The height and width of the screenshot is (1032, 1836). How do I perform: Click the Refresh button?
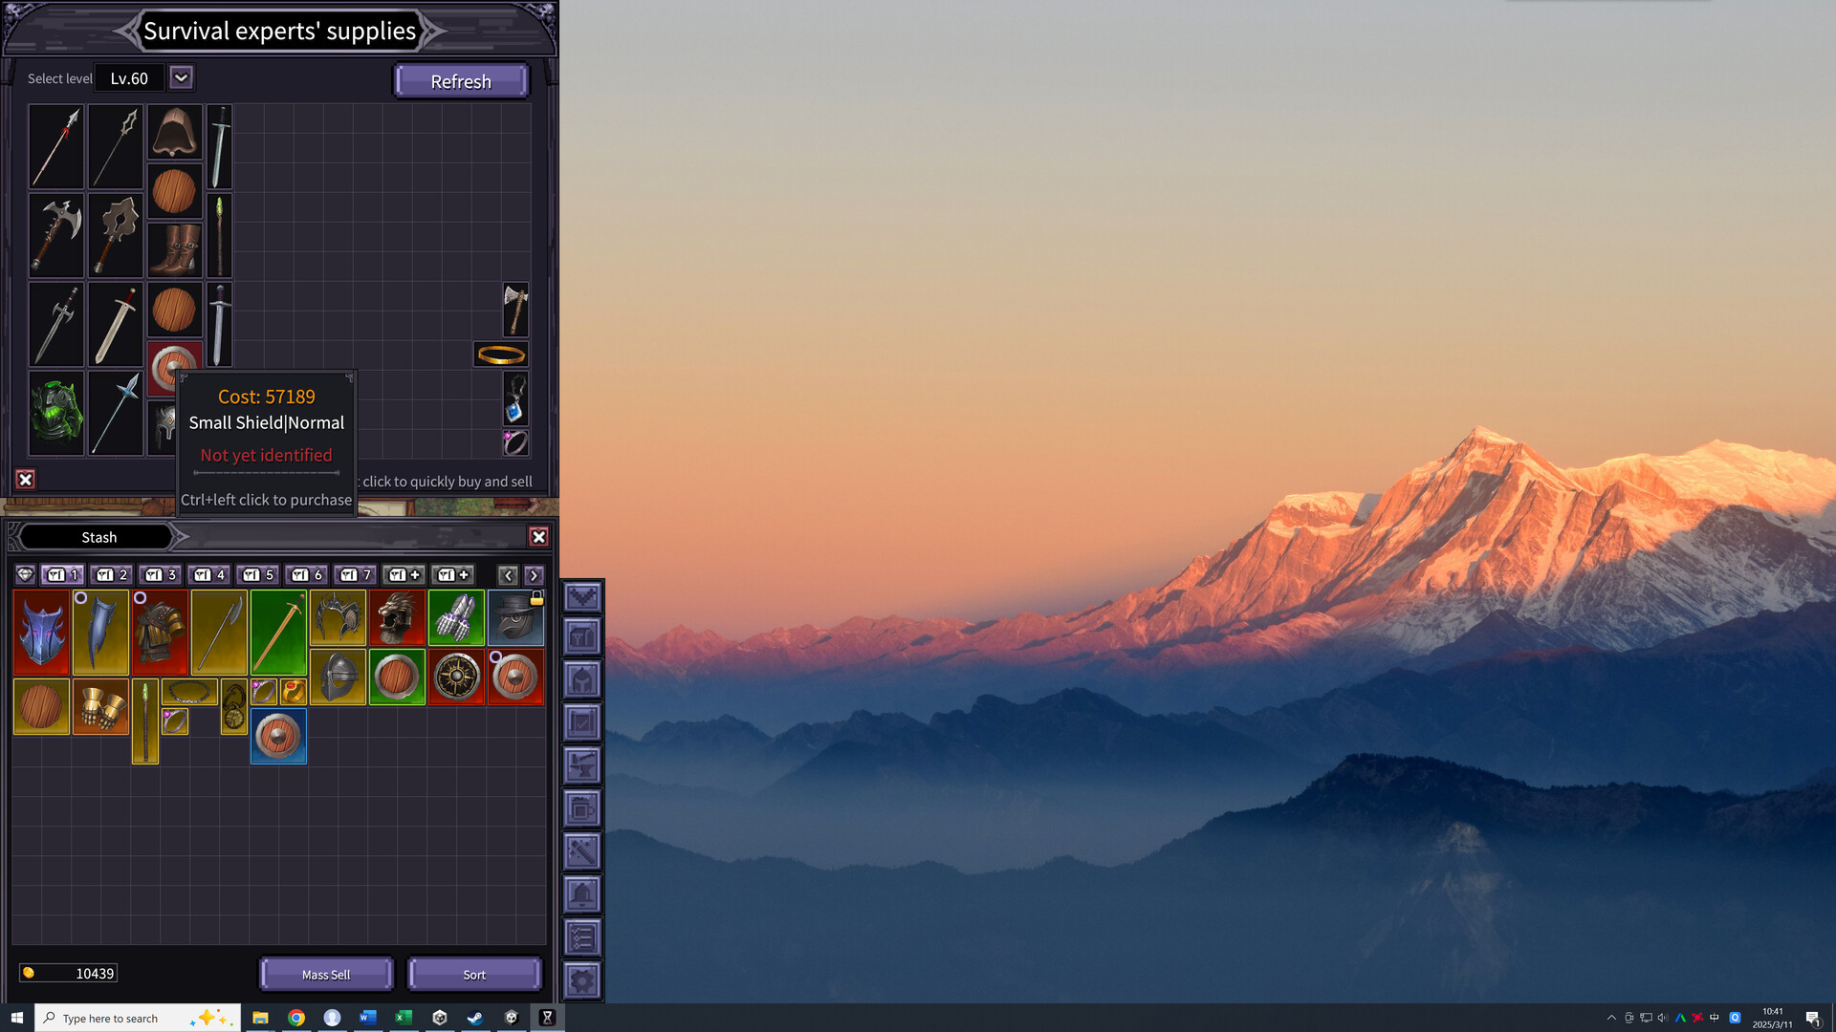(461, 81)
